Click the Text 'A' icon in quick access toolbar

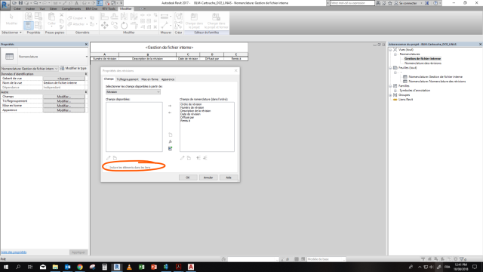76,3
